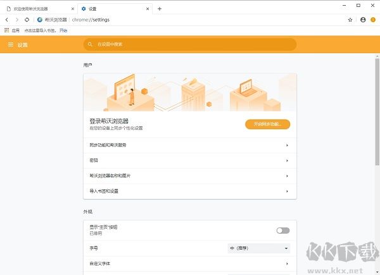The width and height of the screenshot is (380, 275).
Task: Open the 字号 font size dropdown
Action: [x=259, y=248]
